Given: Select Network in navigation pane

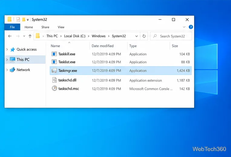Looking at the screenshot, I should (x=23, y=70).
